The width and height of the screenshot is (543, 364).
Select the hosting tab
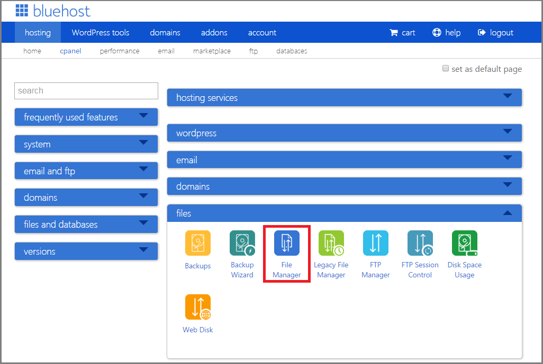tap(38, 33)
